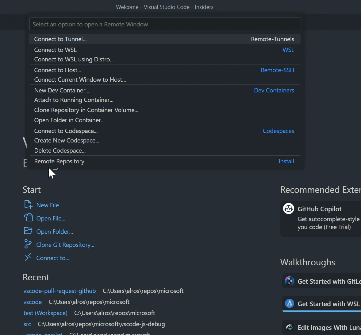Image resolution: width=361 pixels, height=335 pixels.
Task: Click the Open Folder icon
Action: [28, 231]
